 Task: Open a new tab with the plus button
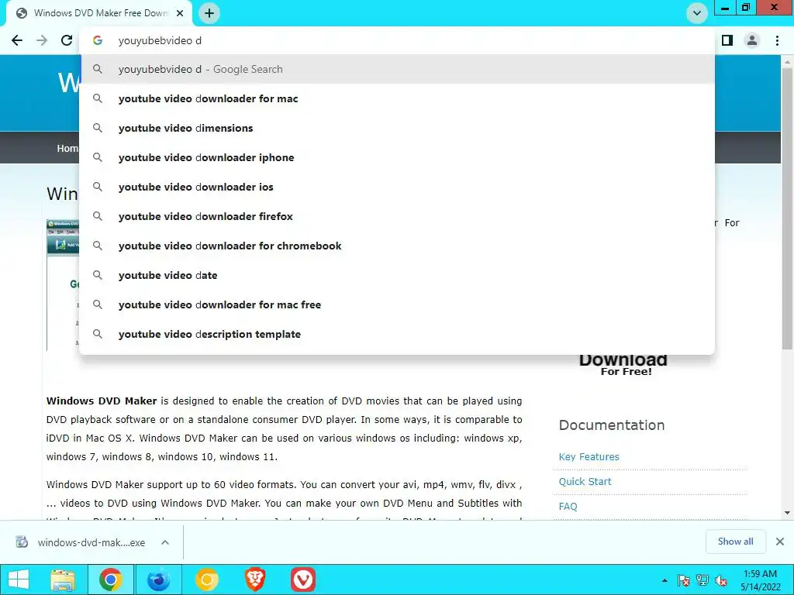[209, 13]
